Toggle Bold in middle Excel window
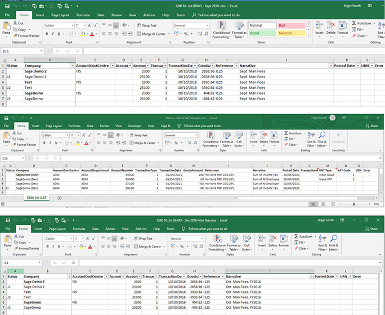Viewport: 385px width, 315px height. (x=44, y=143)
